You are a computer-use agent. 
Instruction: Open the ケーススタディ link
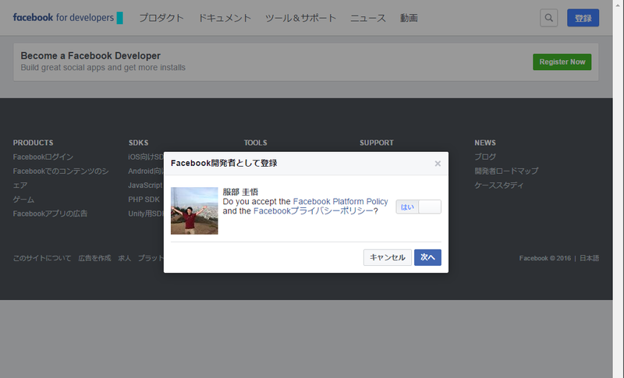click(x=499, y=185)
